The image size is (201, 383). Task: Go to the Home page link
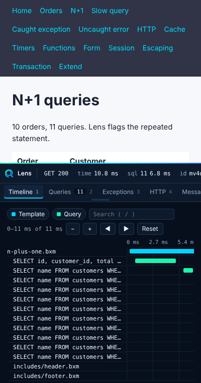[x=22, y=11]
